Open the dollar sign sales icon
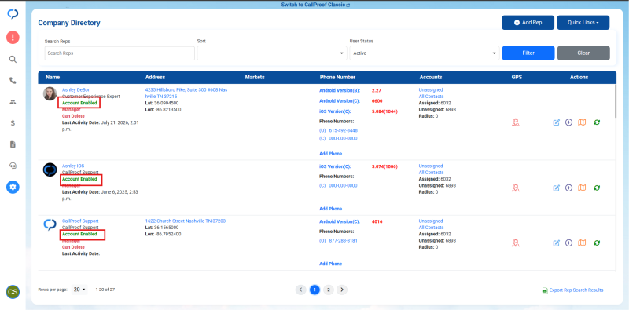This screenshot has width=629, height=310. click(x=13, y=123)
